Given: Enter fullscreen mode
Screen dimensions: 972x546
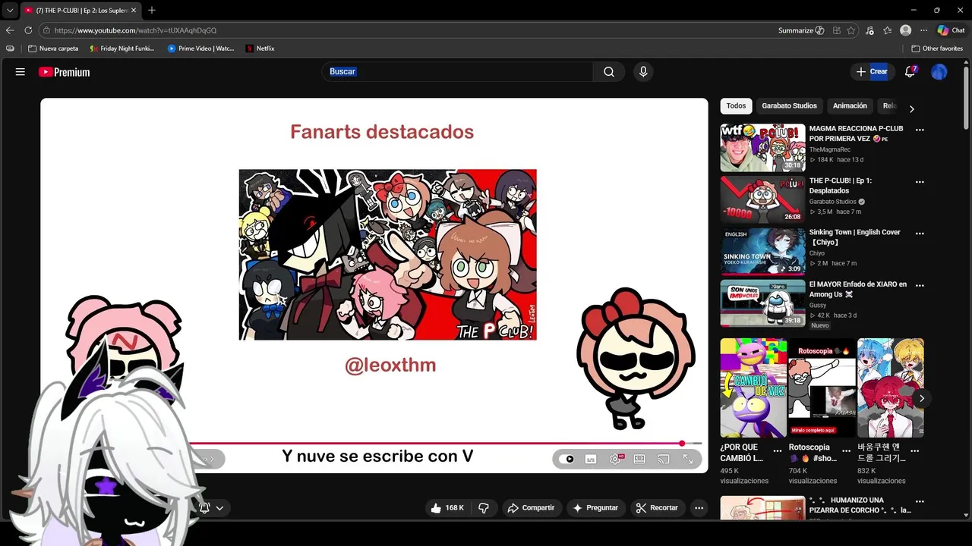Looking at the screenshot, I should (688, 459).
